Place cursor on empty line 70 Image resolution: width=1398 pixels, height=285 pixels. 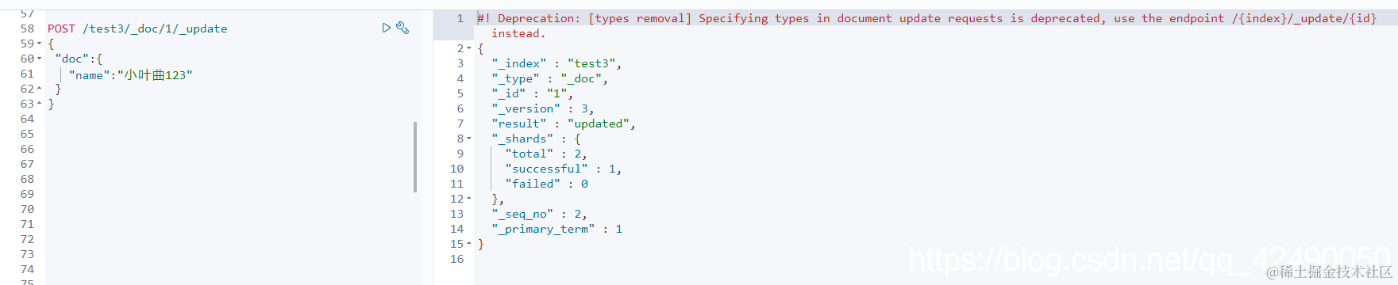(230, 209)
